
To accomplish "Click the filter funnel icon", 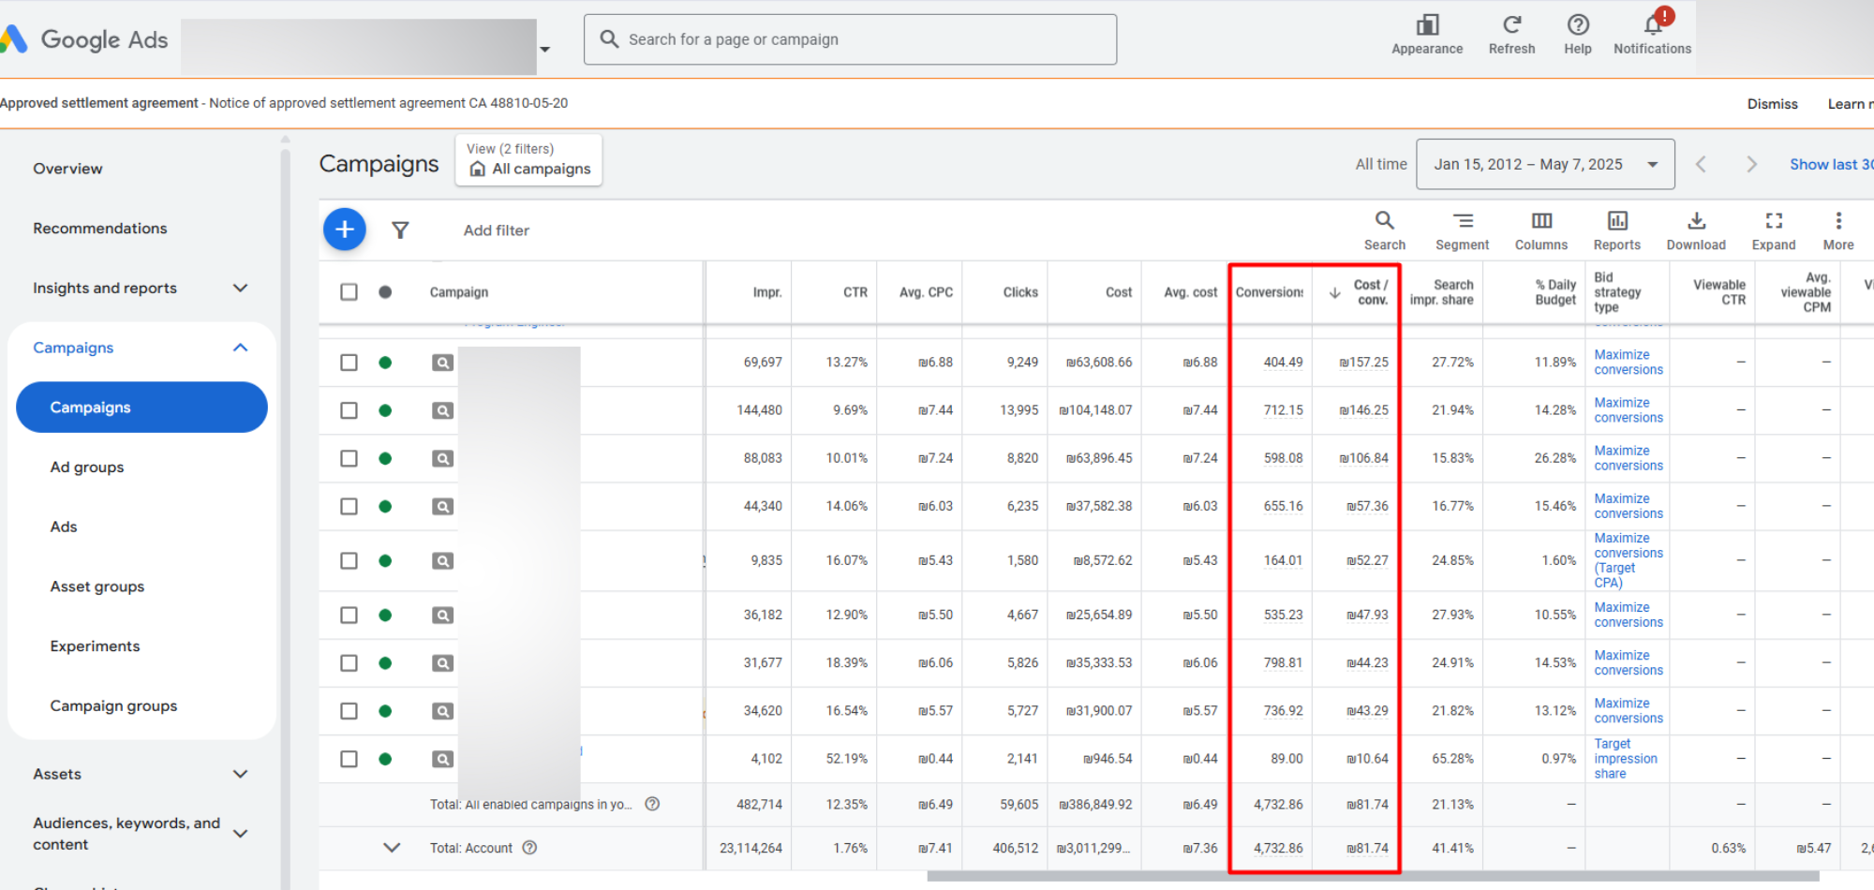I will click(x=400, y=230).
